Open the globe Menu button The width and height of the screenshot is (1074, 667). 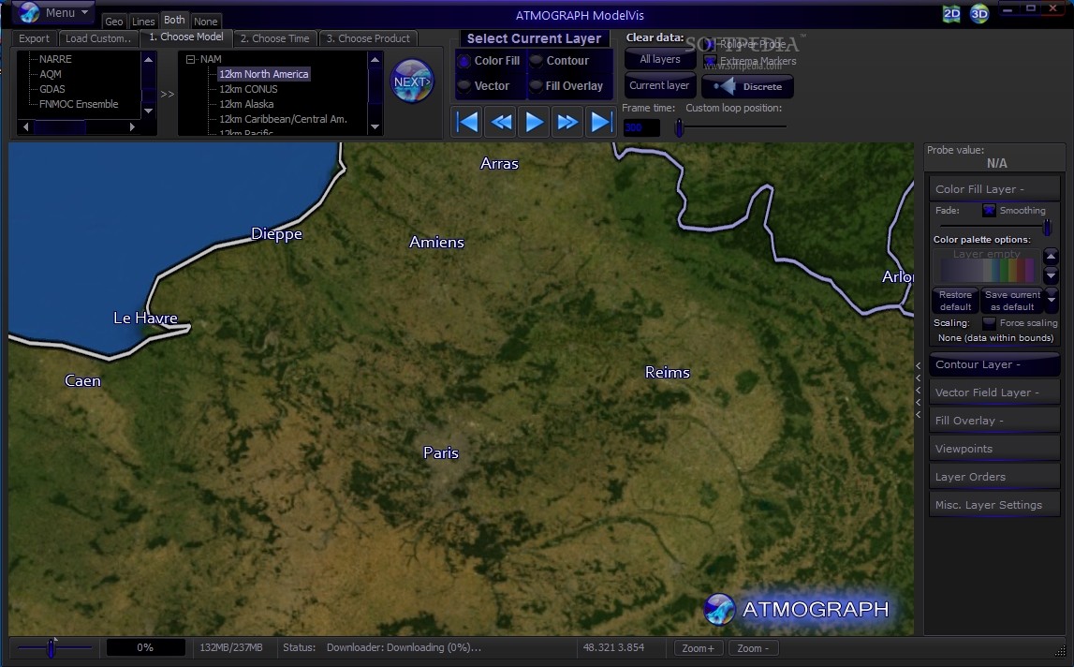pos(53,12)
